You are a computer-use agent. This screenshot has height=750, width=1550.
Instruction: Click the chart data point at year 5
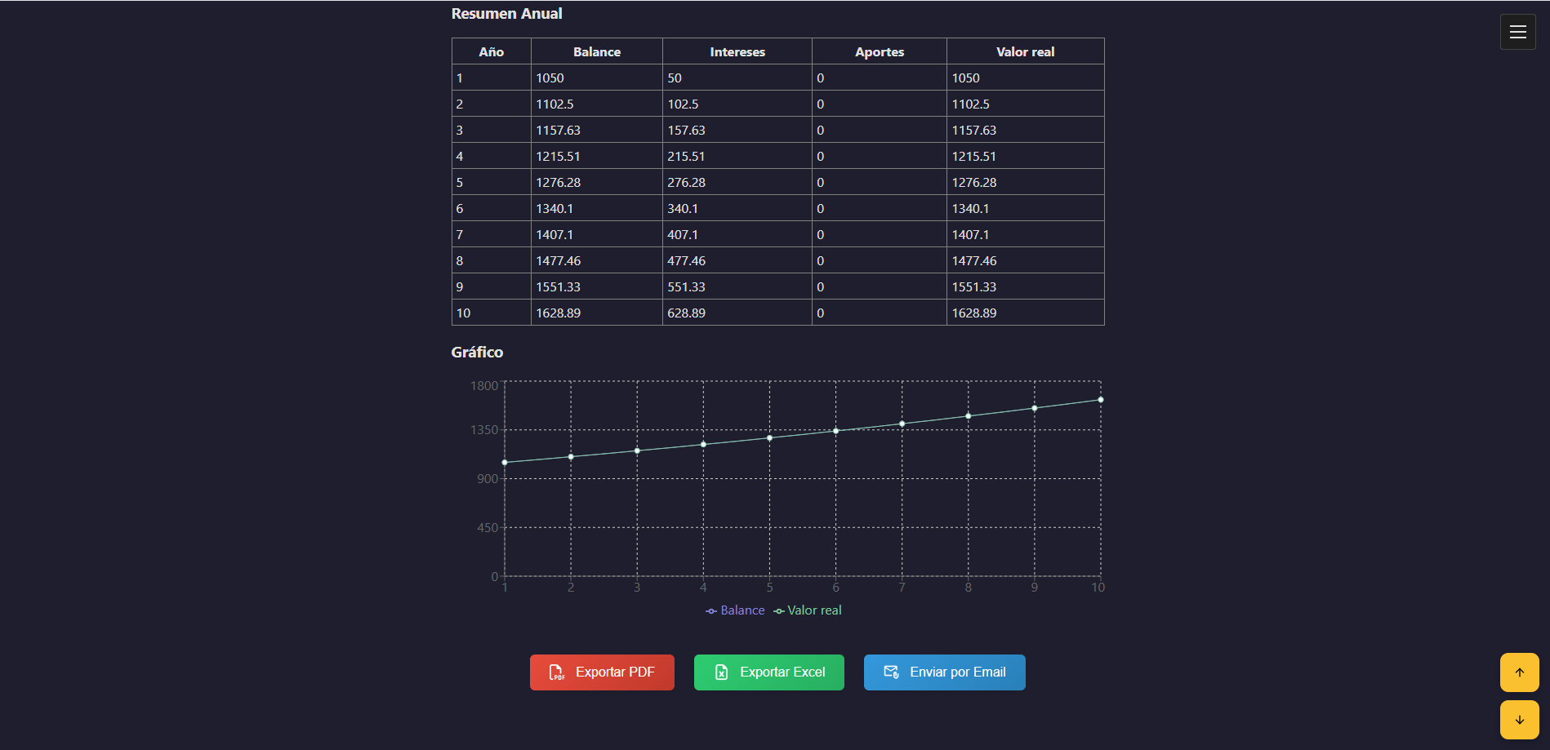point(769,438)
